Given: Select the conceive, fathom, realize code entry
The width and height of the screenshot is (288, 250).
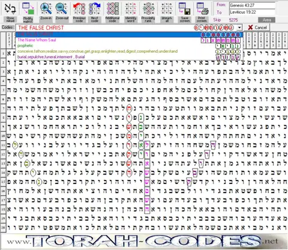Looking at the screenshot, I should point(129,52).
